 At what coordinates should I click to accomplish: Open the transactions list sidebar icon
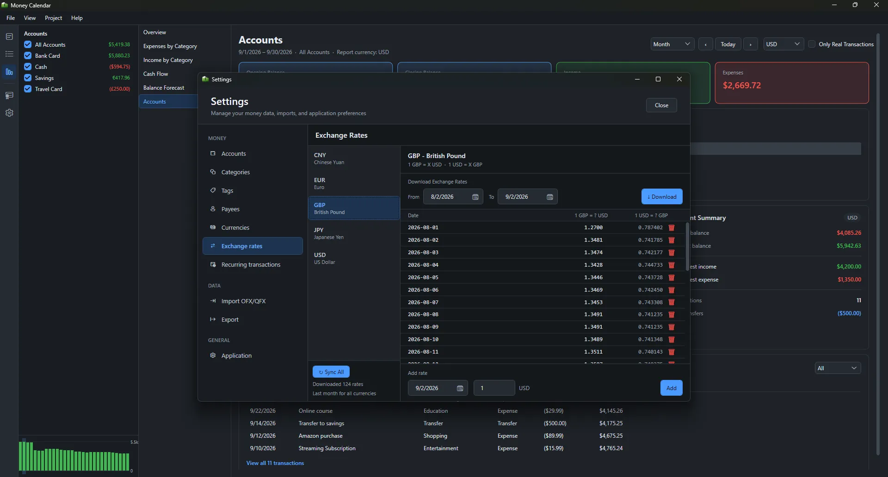[x=9, y=54]
